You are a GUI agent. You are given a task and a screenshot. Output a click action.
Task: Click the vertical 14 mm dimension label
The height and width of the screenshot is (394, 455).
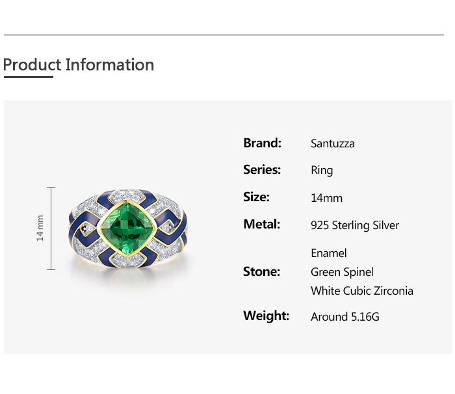point(40,228)
